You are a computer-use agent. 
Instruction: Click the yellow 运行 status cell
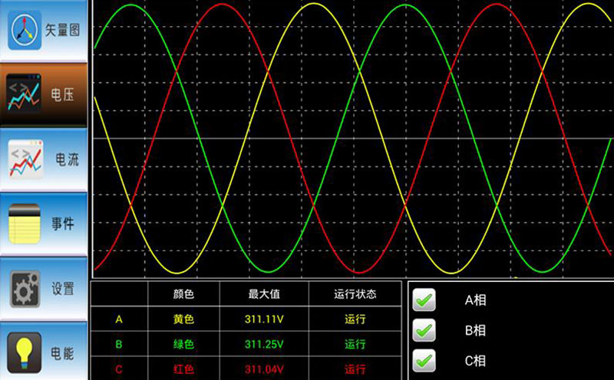pos(355,319)
